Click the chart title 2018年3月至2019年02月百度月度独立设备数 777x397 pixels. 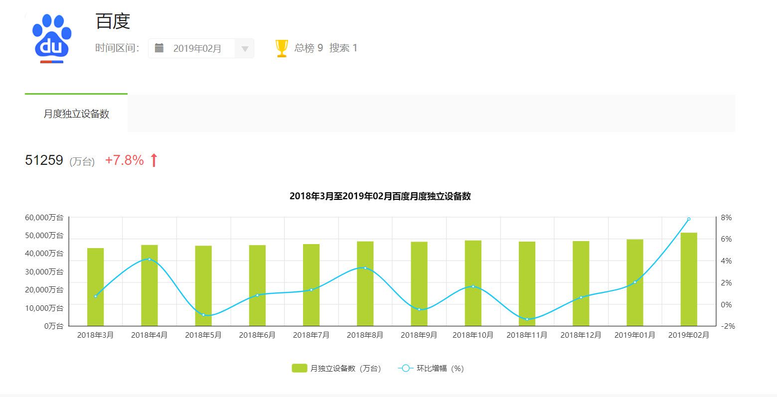[380, 196]
